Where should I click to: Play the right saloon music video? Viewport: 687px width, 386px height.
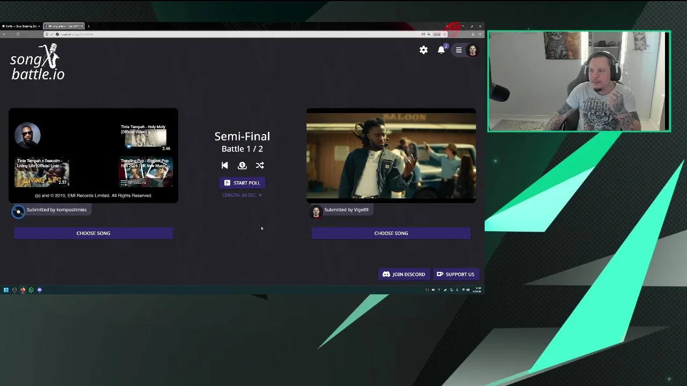pos(391,155)
